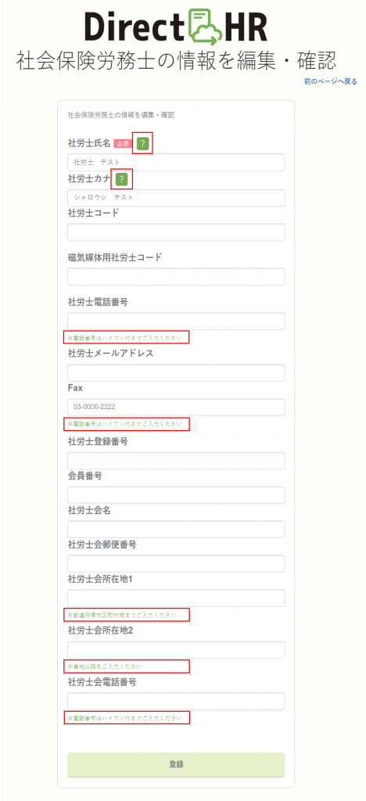This screenshot has width=366, height=801.
Task: Focus the 社労士会所在地1 address field
Action: [x=176, y=598]
